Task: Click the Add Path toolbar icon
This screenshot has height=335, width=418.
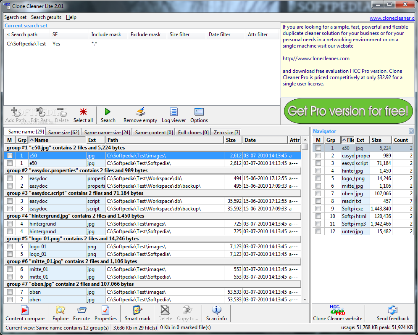Action: (16, 112)
